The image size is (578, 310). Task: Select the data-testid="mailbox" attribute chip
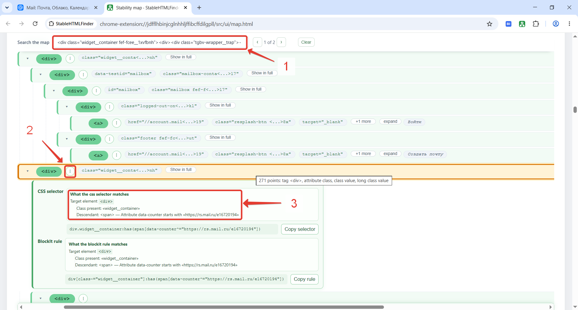click(x=123, y=74)
